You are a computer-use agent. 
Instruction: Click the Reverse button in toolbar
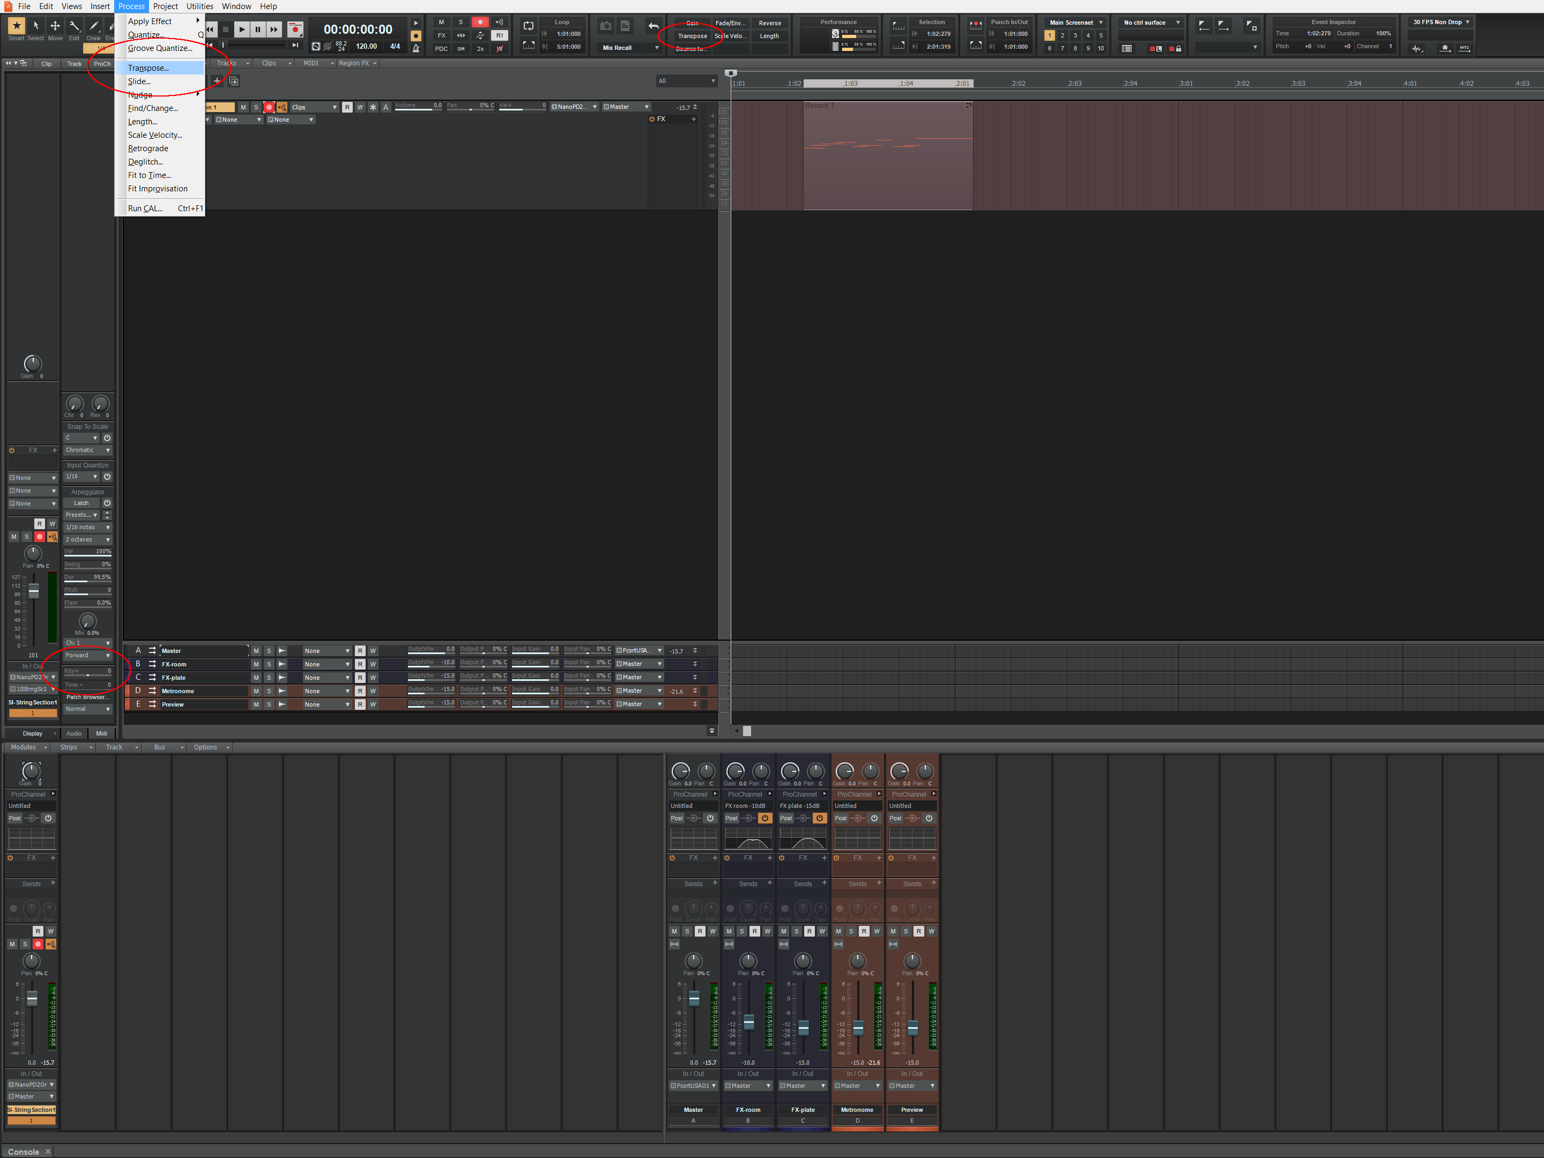point(769,23)
